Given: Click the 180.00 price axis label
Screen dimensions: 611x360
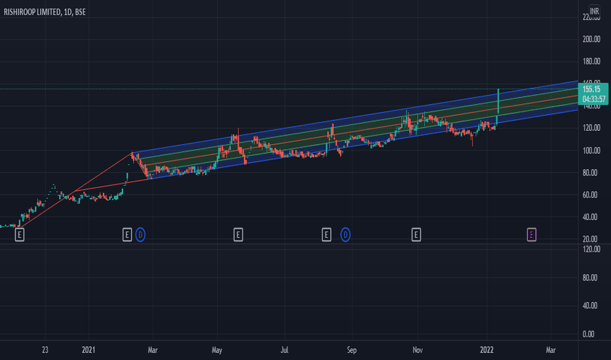Looking at the screenshot, I should tap(591, 62).
